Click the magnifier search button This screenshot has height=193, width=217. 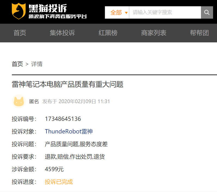(207, 12)
